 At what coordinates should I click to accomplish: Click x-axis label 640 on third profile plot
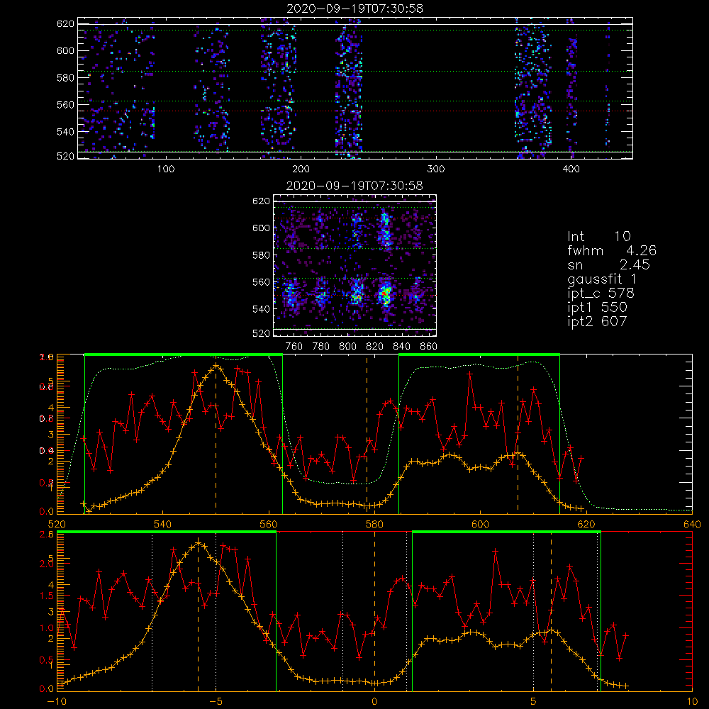click(x=692, y=524)
